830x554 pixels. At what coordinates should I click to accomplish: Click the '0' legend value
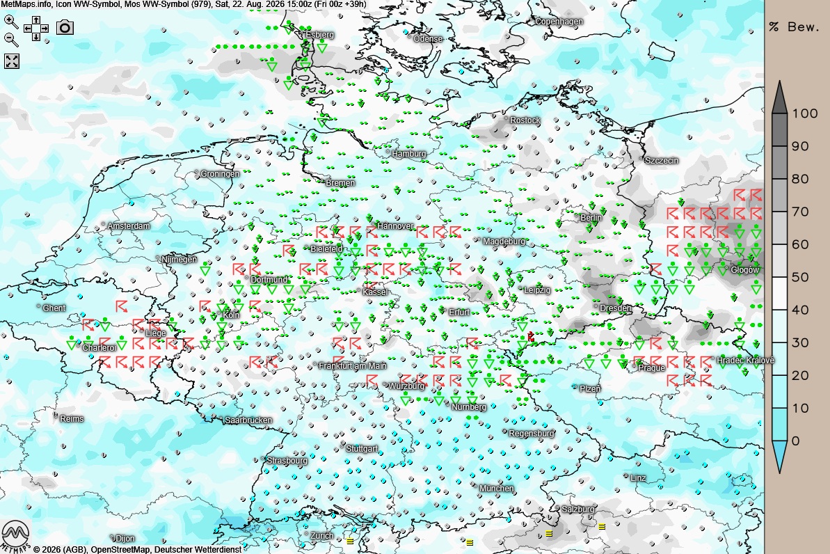pyautogui.click(x=796, y=441)
